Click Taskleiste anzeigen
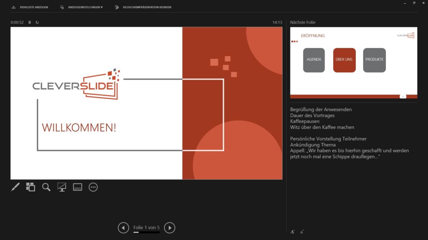This screenshot has height=240, width=428. pos(30,7)
